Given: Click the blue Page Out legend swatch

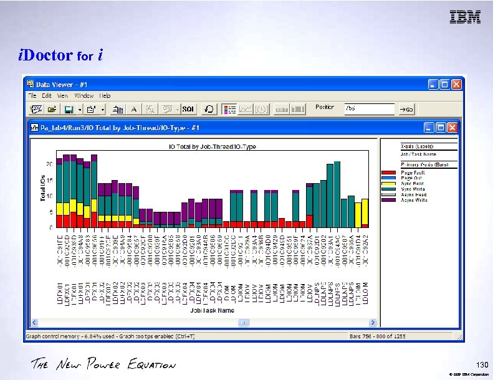Looking at the screenshot, I should click(x=388, y=178).
